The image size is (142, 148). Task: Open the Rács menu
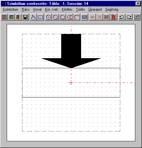(26, 9)
